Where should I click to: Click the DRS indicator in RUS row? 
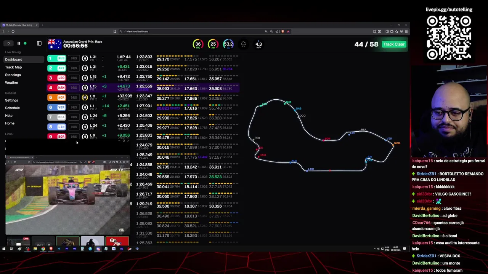[74, 58]
